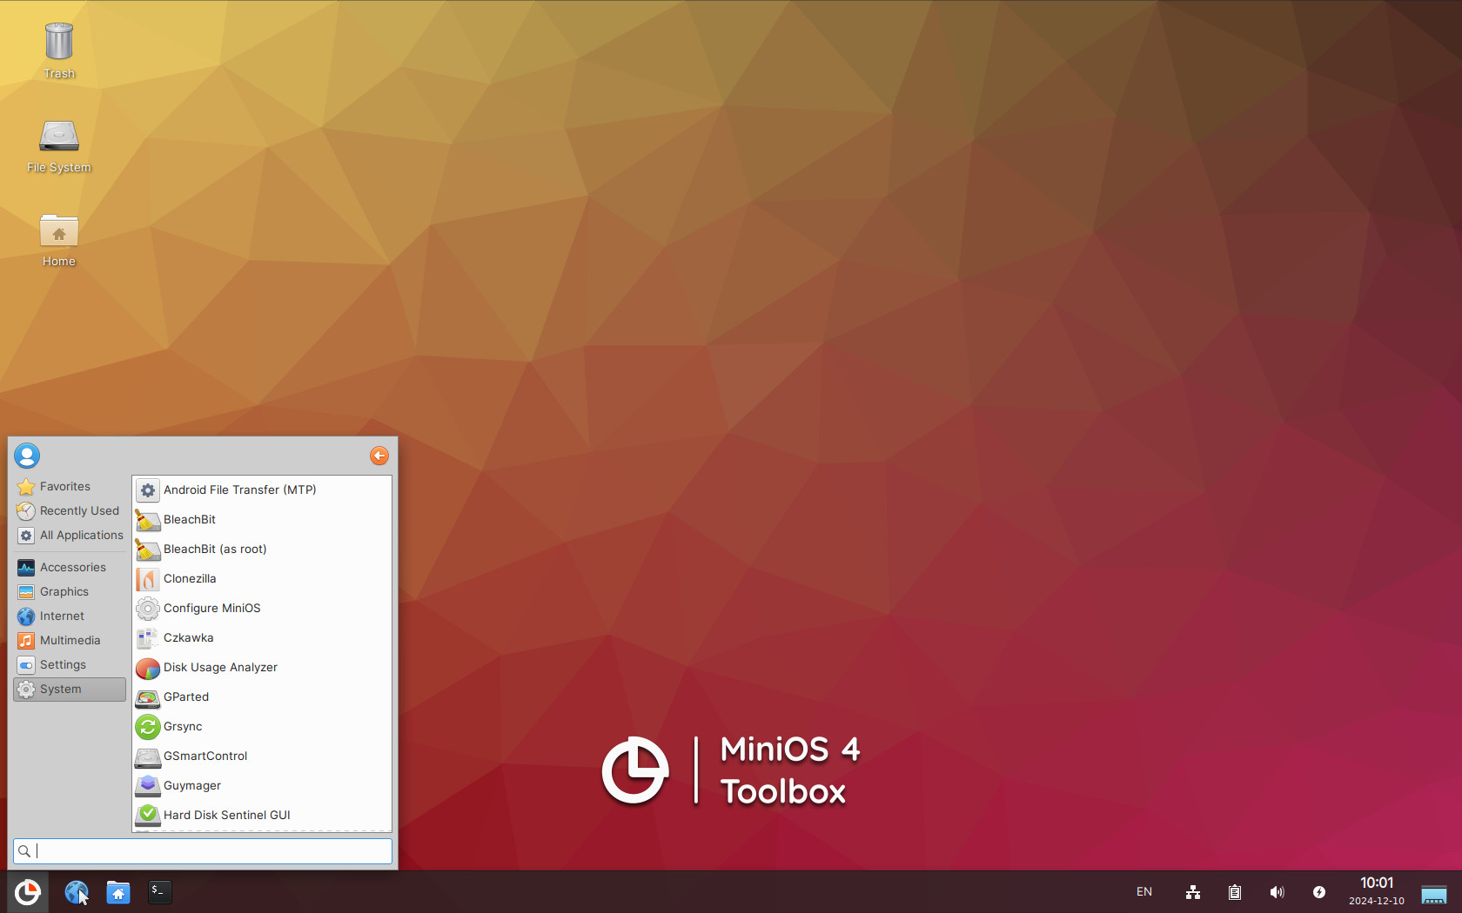Launch GParted partition editor
Viewport: 1462px width, 913px height.
click(x=262, y=696)
